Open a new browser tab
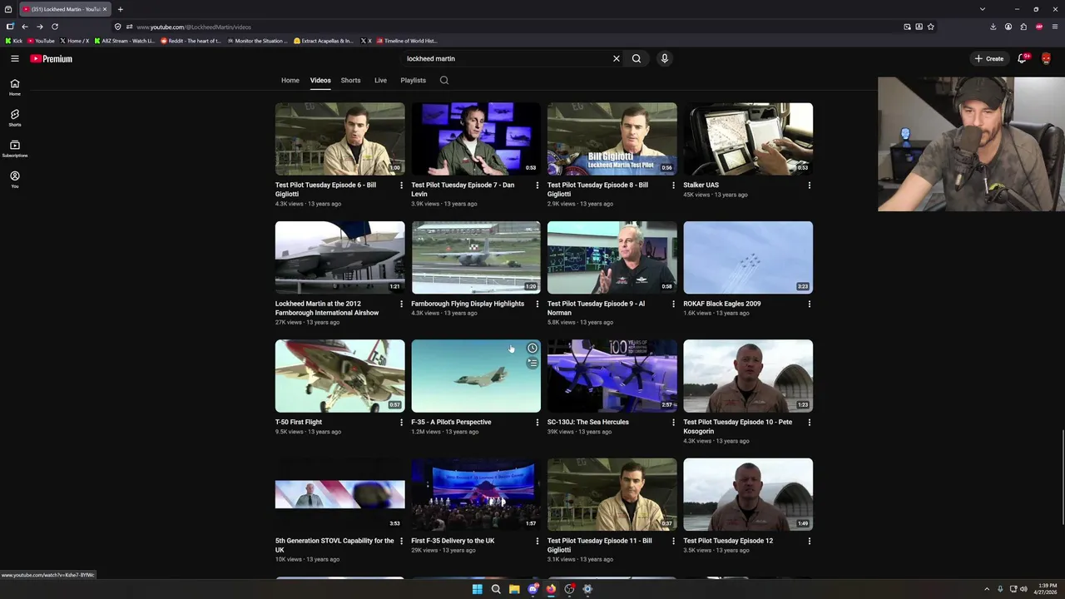The height and width of the screenshot is (599, 1065). (120, 9)
